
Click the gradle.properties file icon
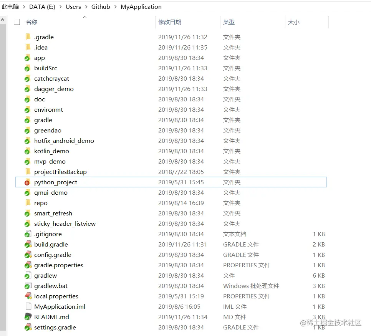(28, 265)
